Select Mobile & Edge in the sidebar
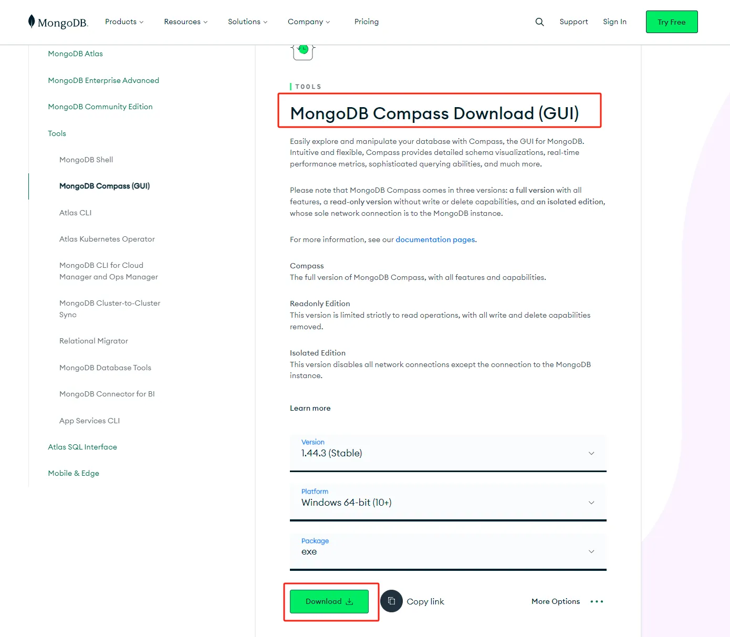 tap(74, 473)
